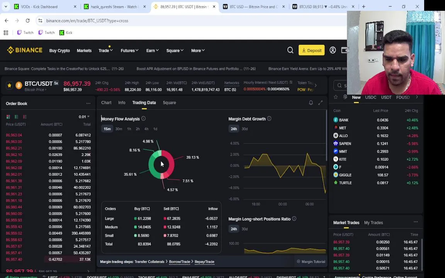Click browser address bar URL
The width and height of the screenshot is (445, 278).
87,21
